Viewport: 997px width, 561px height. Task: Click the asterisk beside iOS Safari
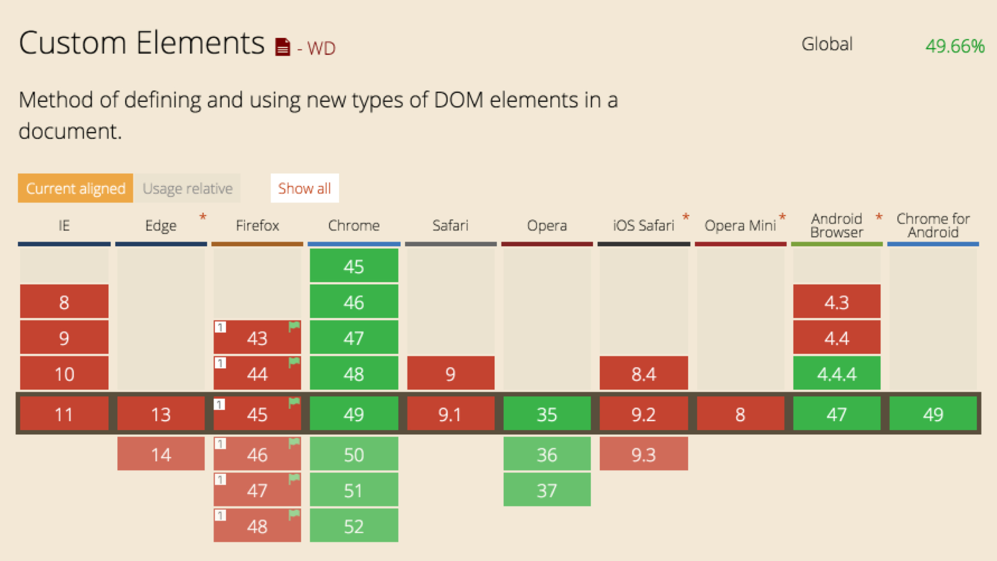(686, 217)
